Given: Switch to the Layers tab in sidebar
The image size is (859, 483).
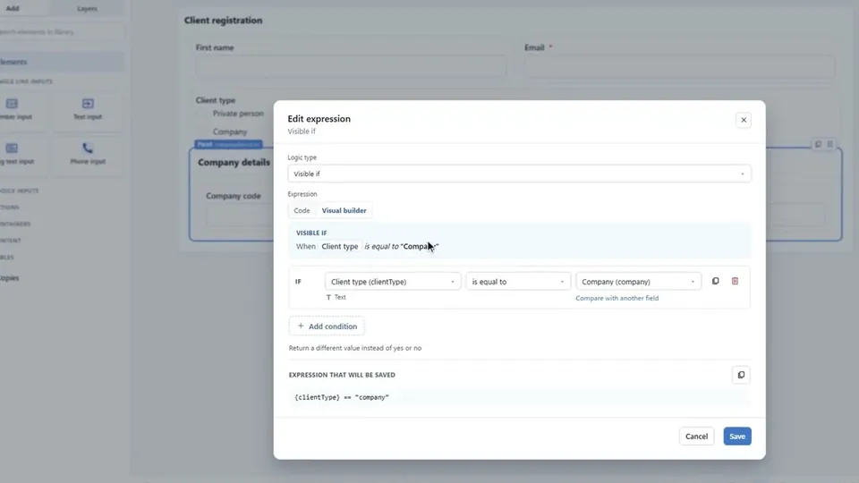Looking at the screenshot, I should pos(87,8).
